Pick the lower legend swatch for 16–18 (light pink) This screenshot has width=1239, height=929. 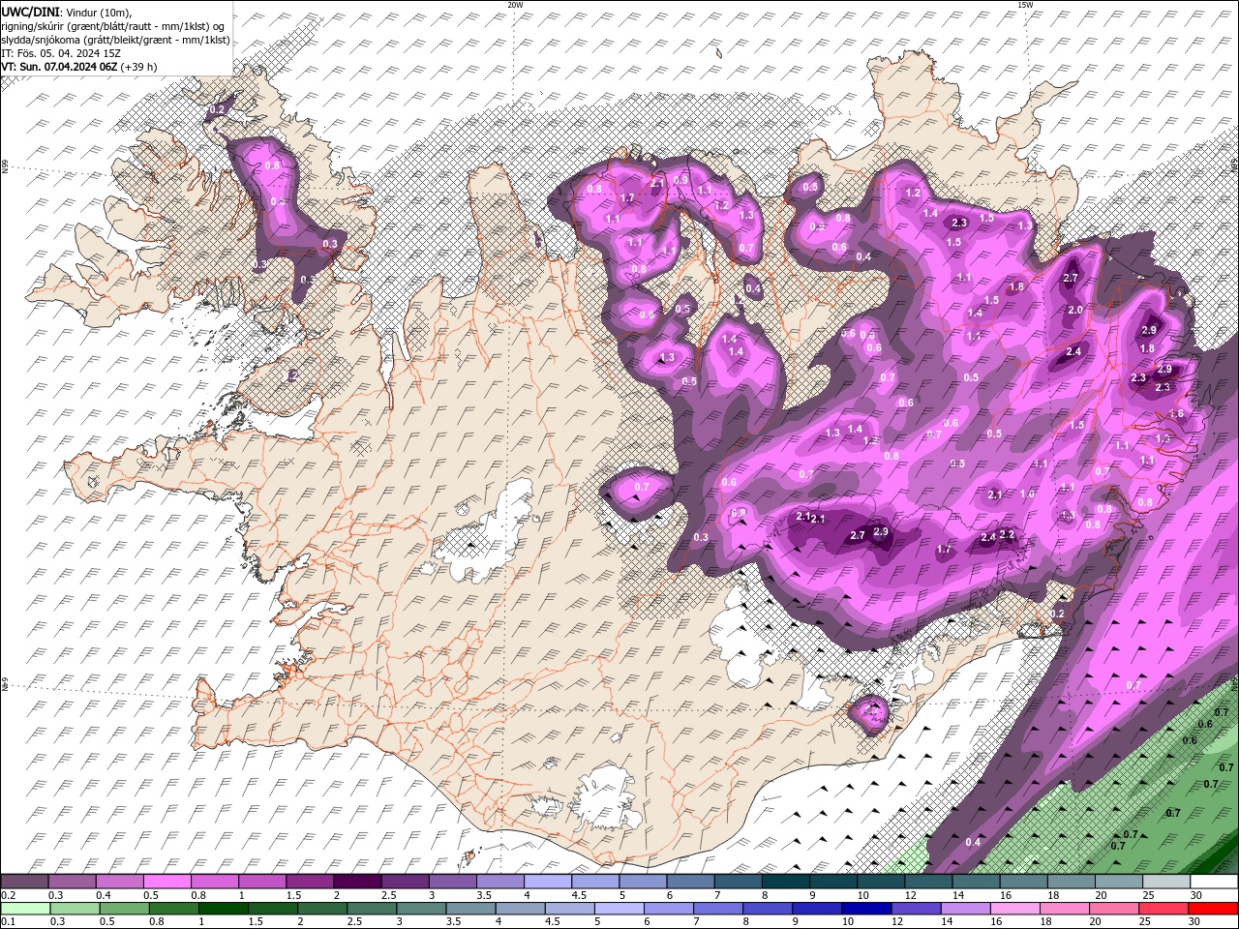click(x=1015, y=909)
